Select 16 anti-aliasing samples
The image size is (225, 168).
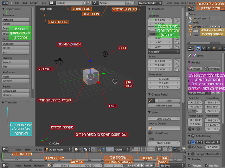200,142
